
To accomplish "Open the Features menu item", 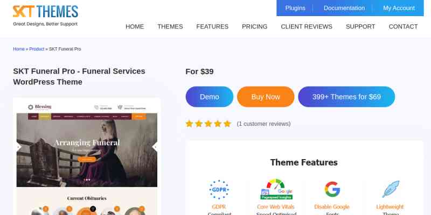I will point(212,26).
